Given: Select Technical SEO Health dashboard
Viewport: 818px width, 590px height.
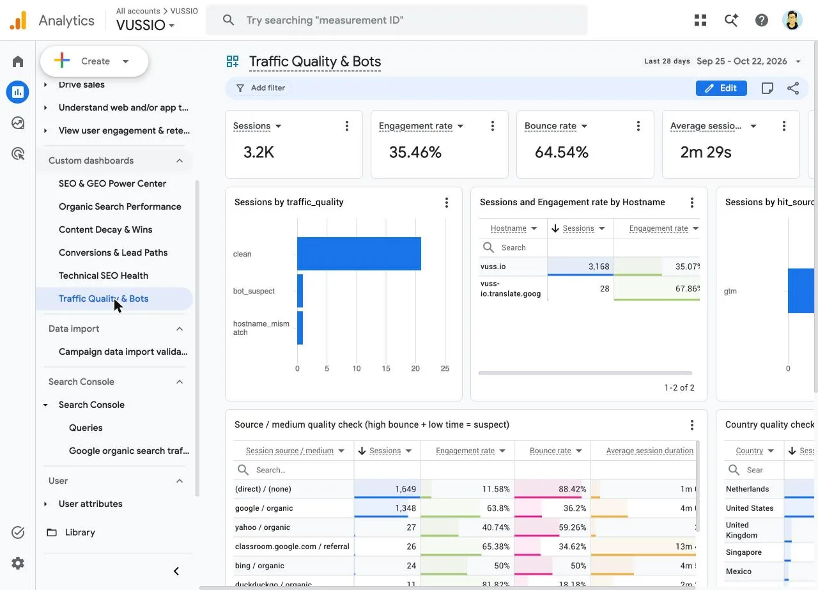Looking at the screenshot, I should pos(104,276).
